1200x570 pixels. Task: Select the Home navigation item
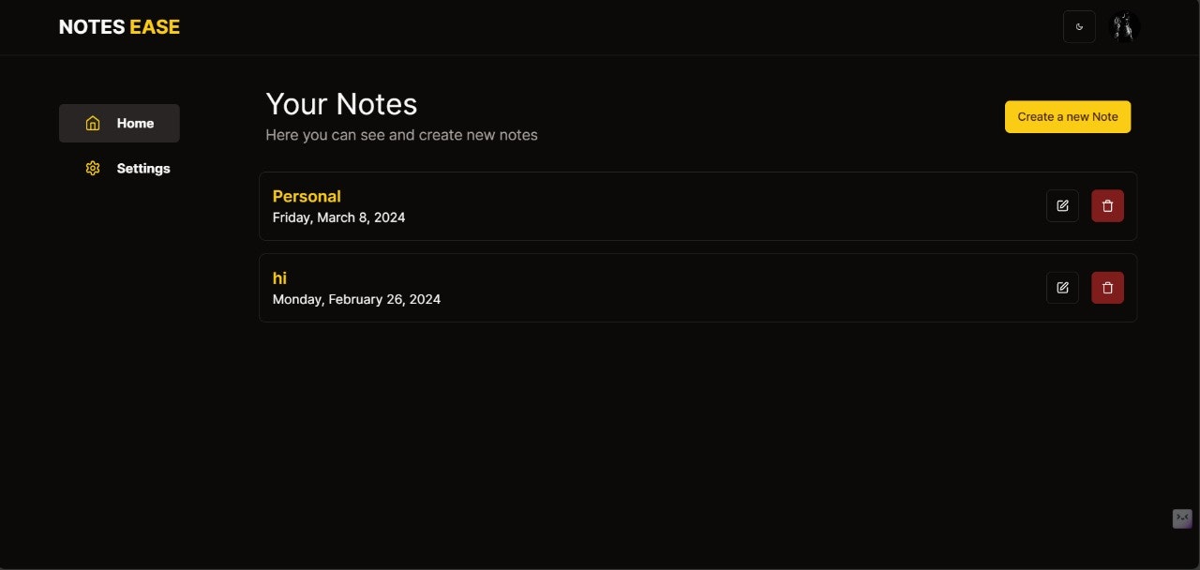tap(119, 123)
